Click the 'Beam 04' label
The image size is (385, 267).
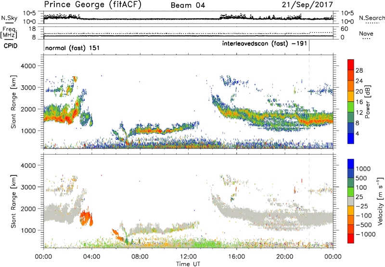pyautogui.click(x=188, y=5)
